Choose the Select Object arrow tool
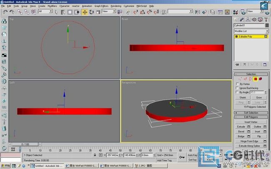 (x=56, y=12)
